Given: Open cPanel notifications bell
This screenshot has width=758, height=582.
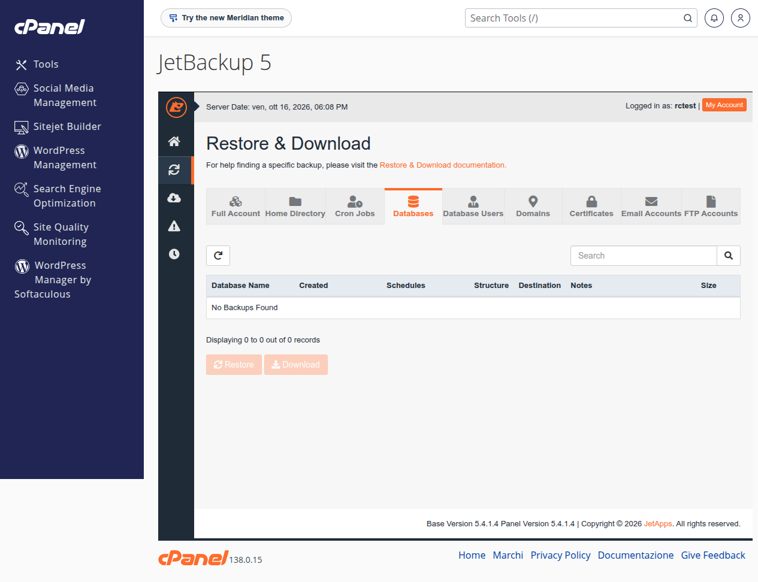Looking at the screenshot, I should click(x=714, y=18).
